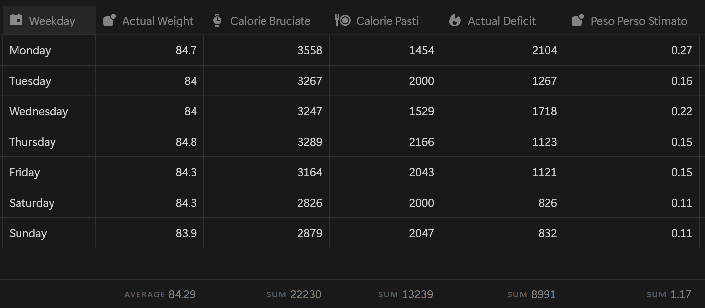Click the watch icon beside Calorie Bruciate
This screenshot has width=705, height=308.
click(x=217, y=20)
